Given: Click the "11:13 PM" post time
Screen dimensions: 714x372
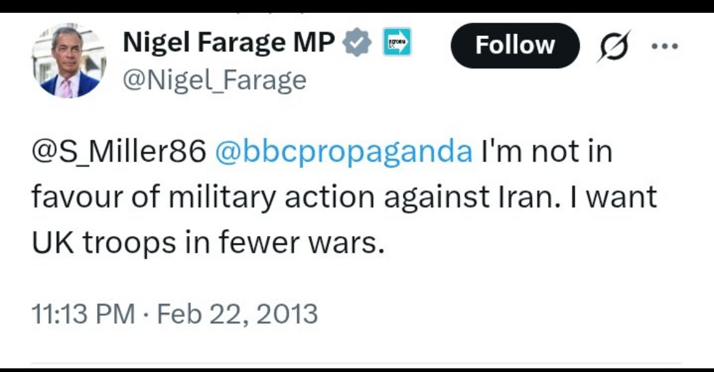Looking at the screenshot, I should click(83, 314).
